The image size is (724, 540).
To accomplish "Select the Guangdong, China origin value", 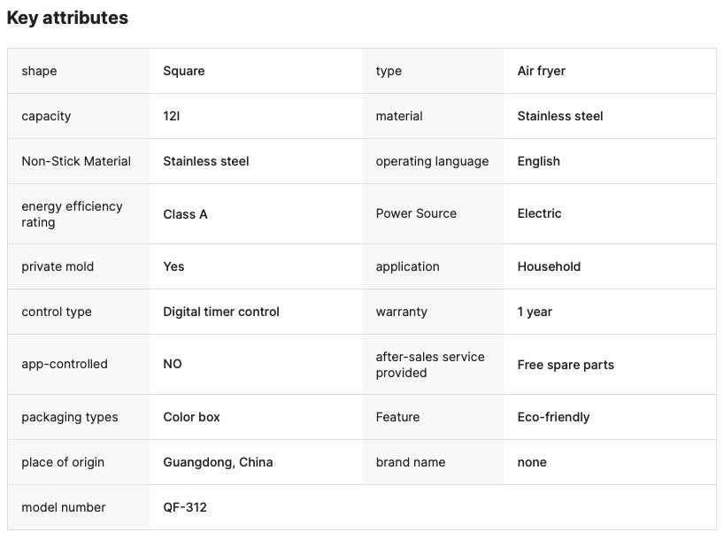I will (218, 462).
